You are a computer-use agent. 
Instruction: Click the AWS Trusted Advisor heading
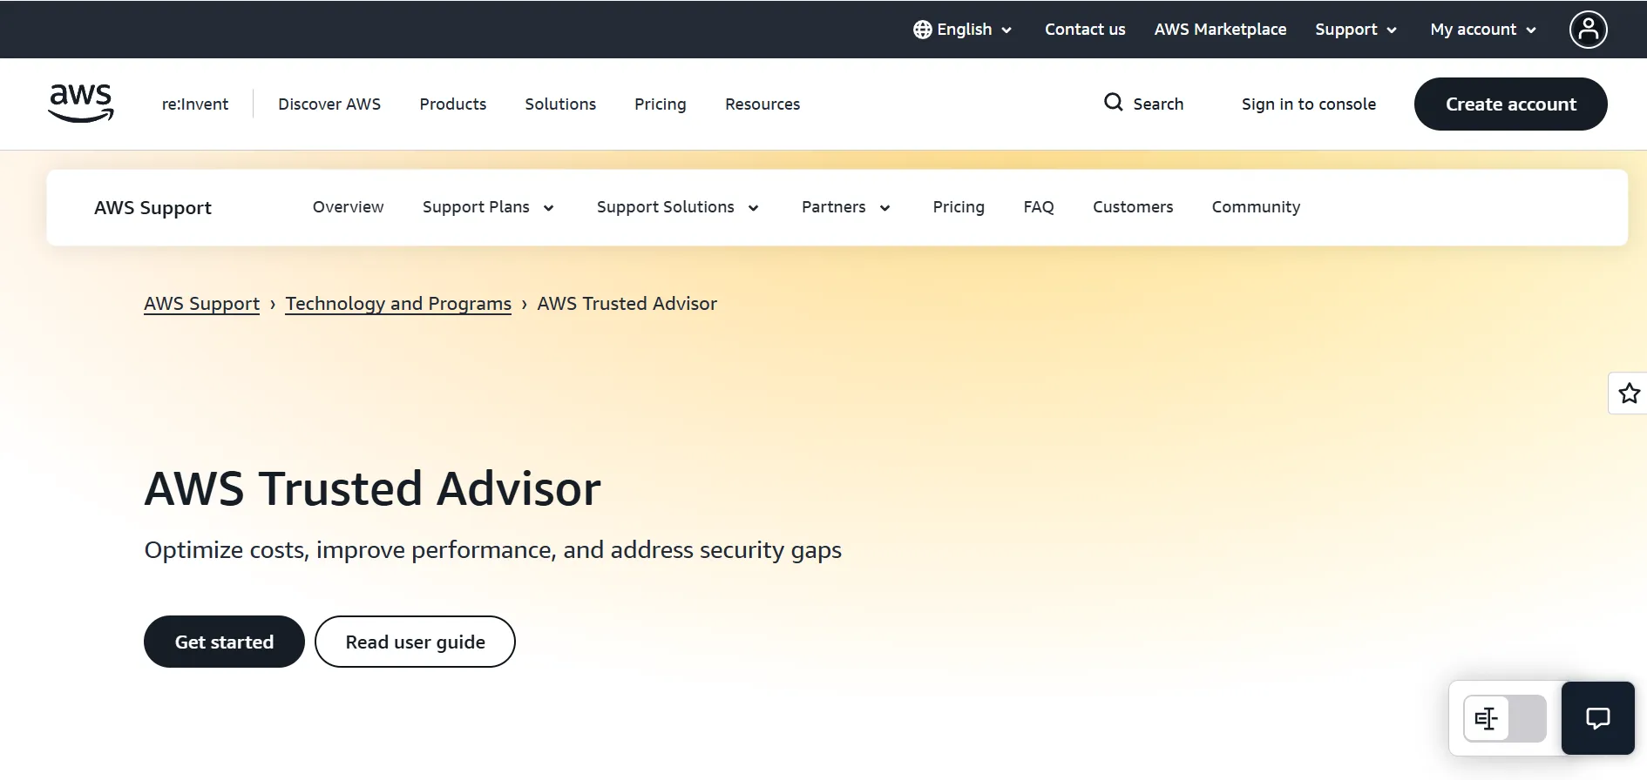point(373,488)
